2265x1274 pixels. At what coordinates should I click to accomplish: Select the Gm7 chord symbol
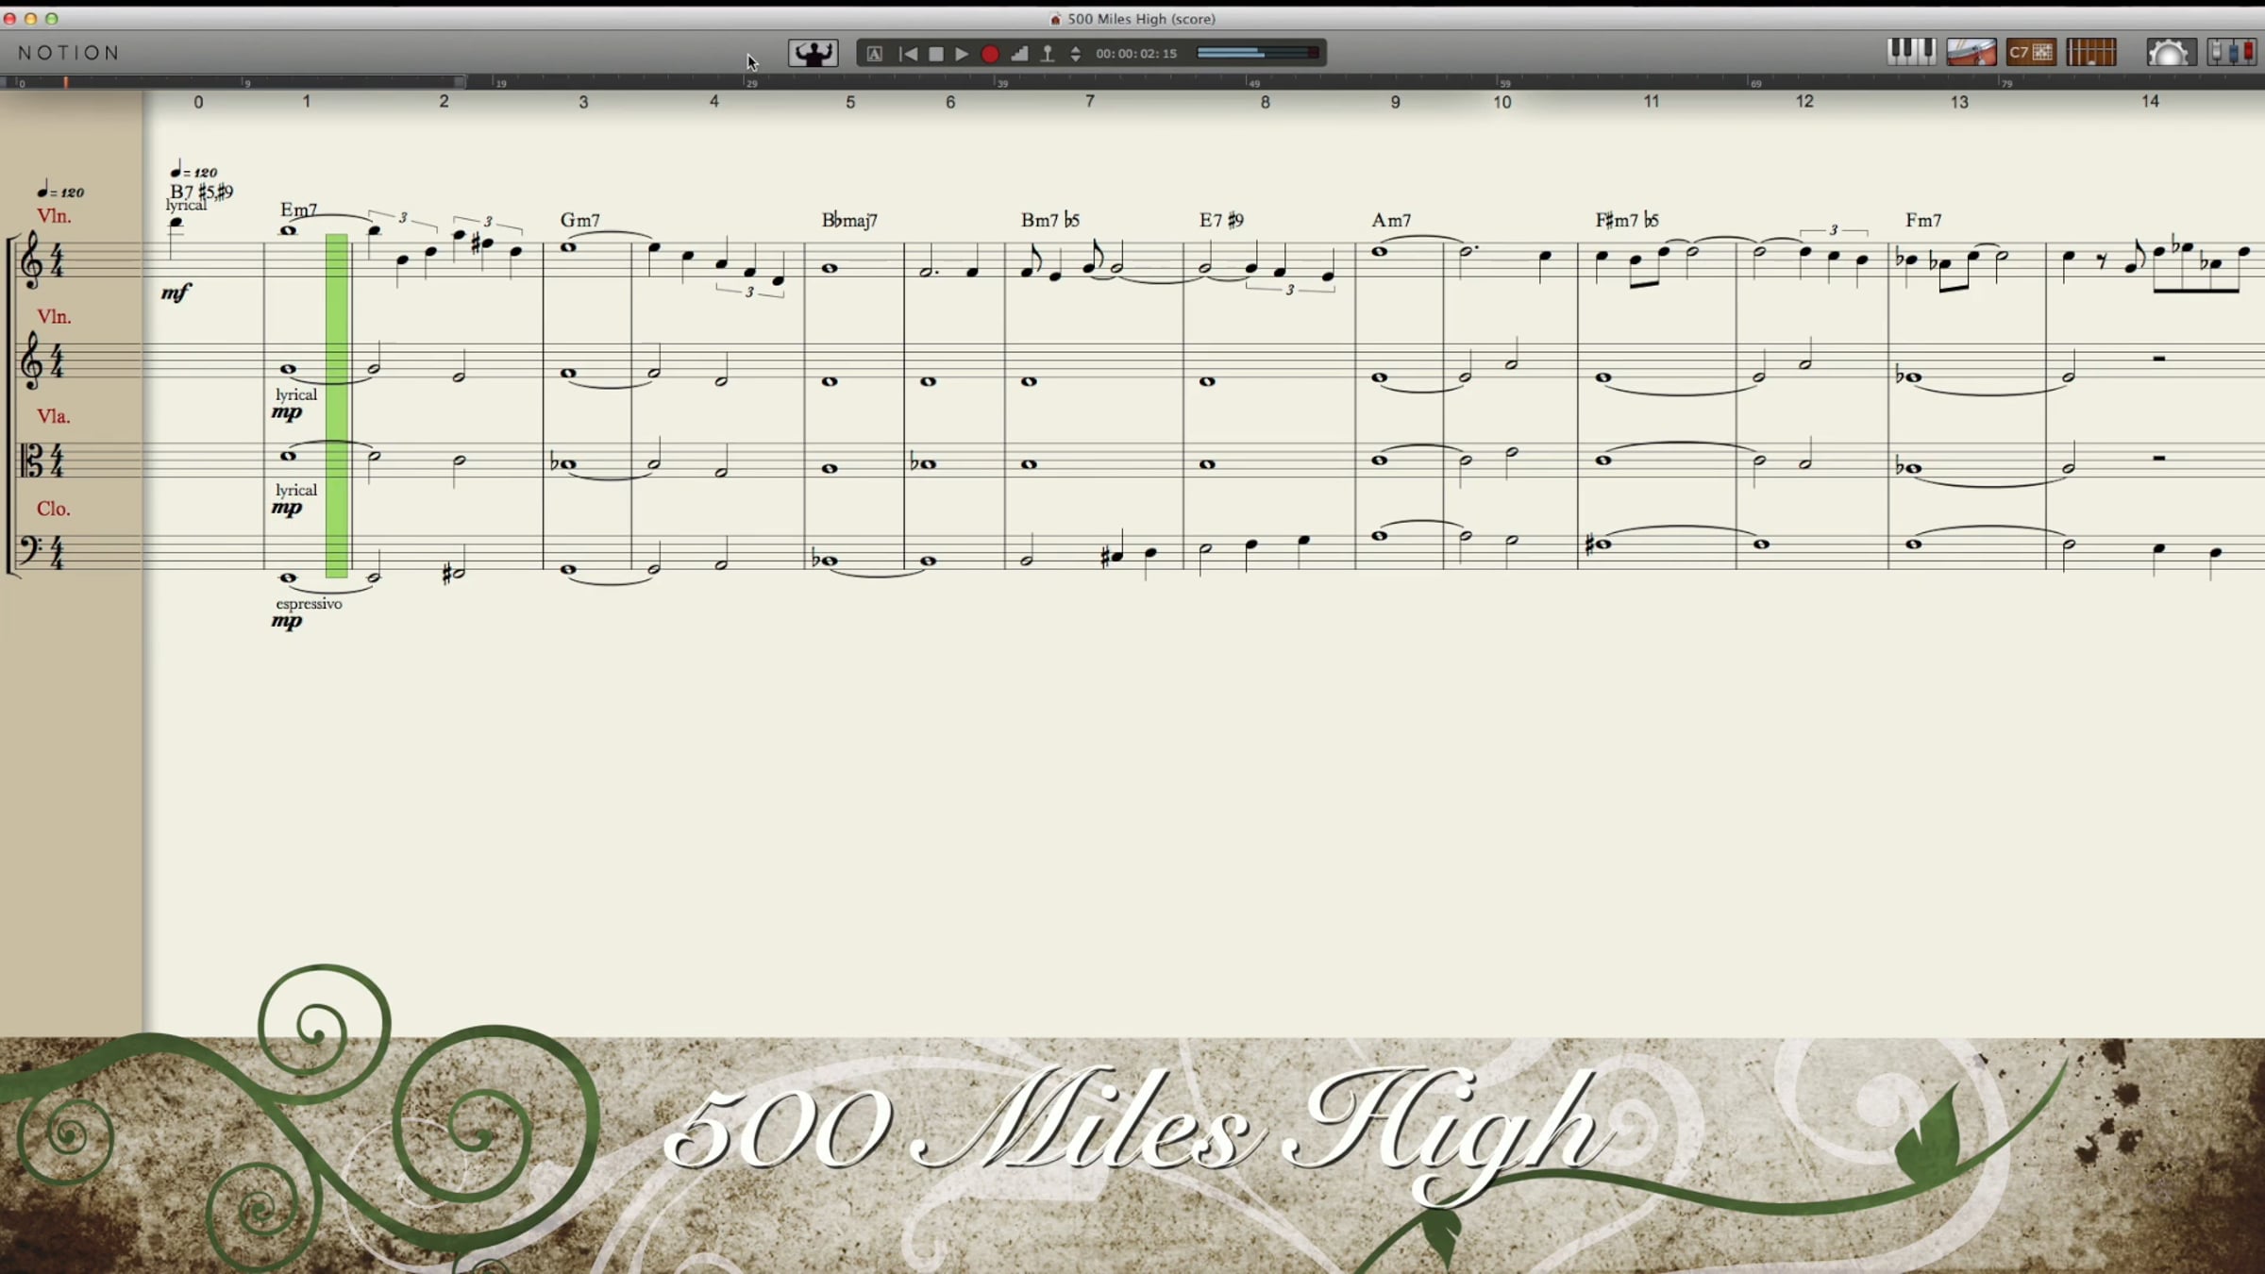[x=580, y=220]
